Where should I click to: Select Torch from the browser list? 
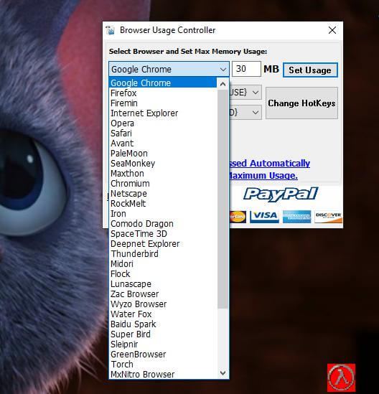pyautogui.click(x=163, y=365)
